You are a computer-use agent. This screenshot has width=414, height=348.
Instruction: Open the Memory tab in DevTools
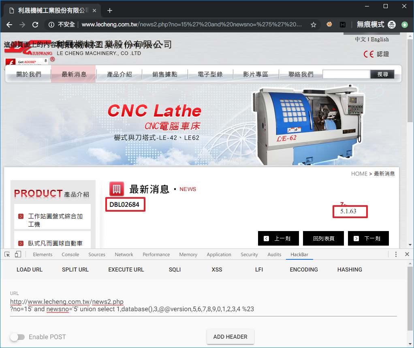(x=188, y=255)
